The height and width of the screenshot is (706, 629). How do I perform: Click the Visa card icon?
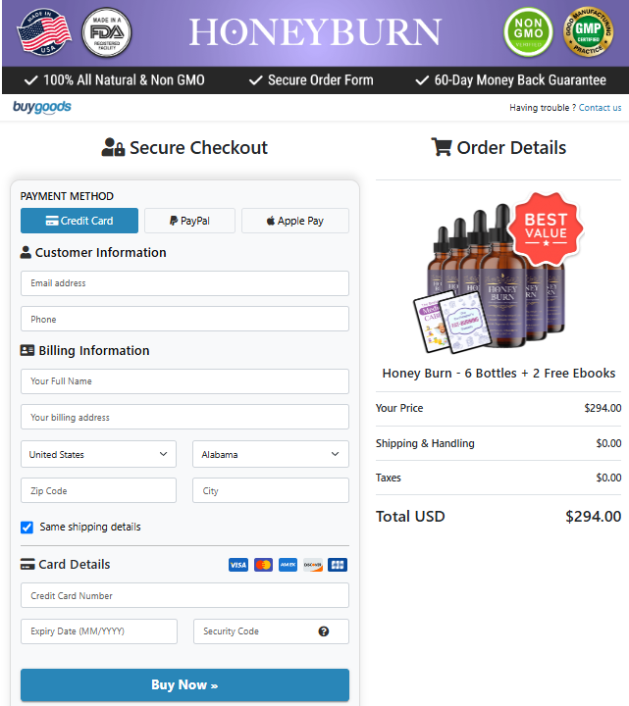[237, 565]
